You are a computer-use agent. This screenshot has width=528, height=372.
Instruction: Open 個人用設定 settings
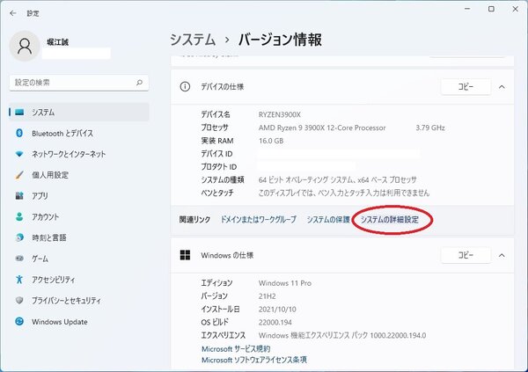(x=79, y=175)
